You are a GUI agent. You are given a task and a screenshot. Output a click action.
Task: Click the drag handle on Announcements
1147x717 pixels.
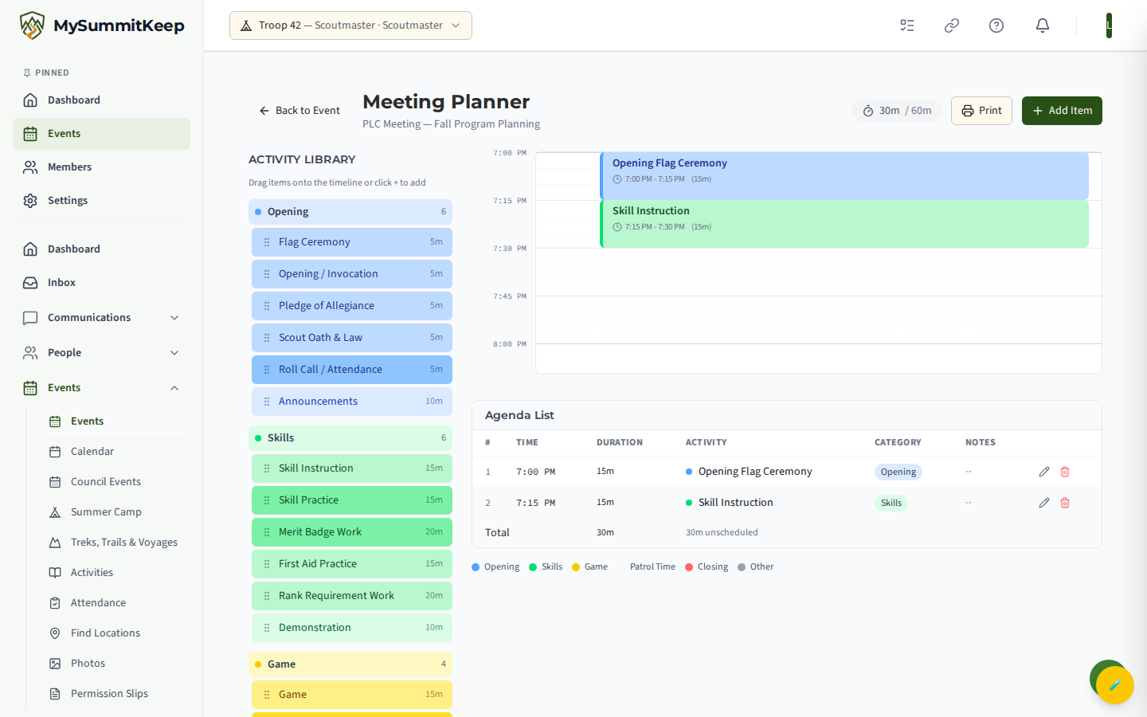(x=267, y=402)
